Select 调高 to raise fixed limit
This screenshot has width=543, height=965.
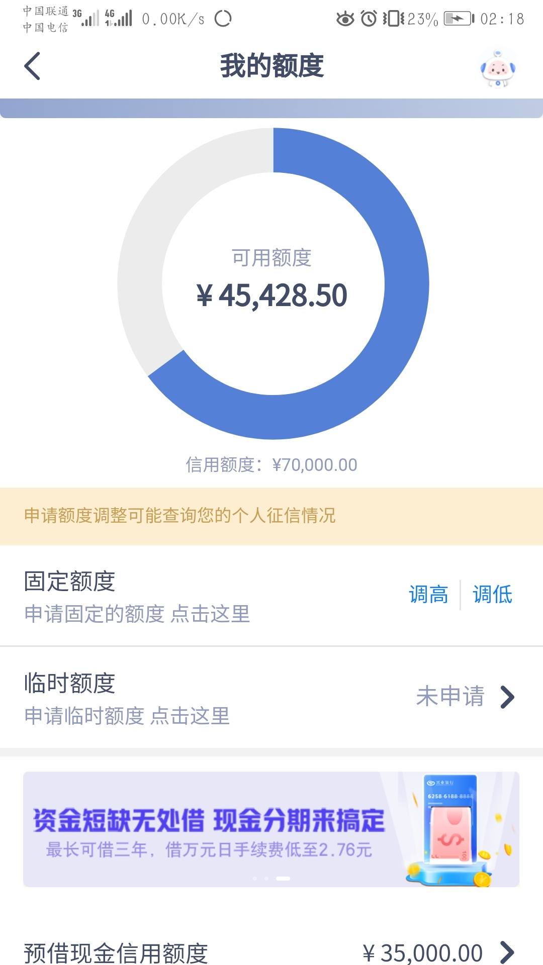[x=428, y=595]
